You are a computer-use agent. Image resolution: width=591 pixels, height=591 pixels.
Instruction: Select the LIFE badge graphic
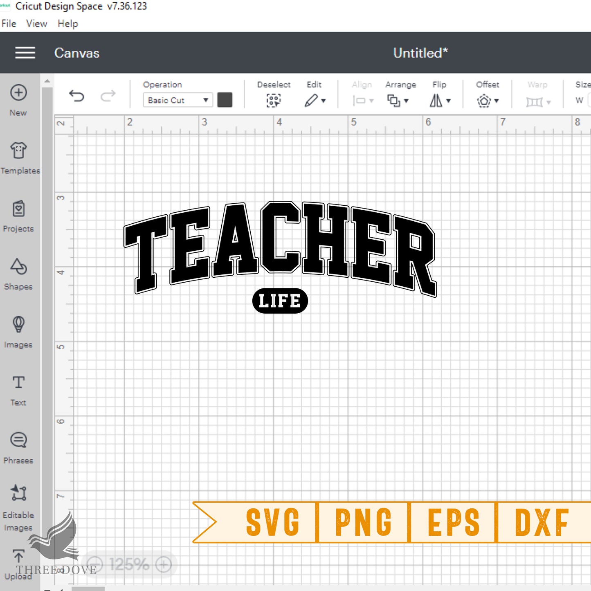pos(280,301)
